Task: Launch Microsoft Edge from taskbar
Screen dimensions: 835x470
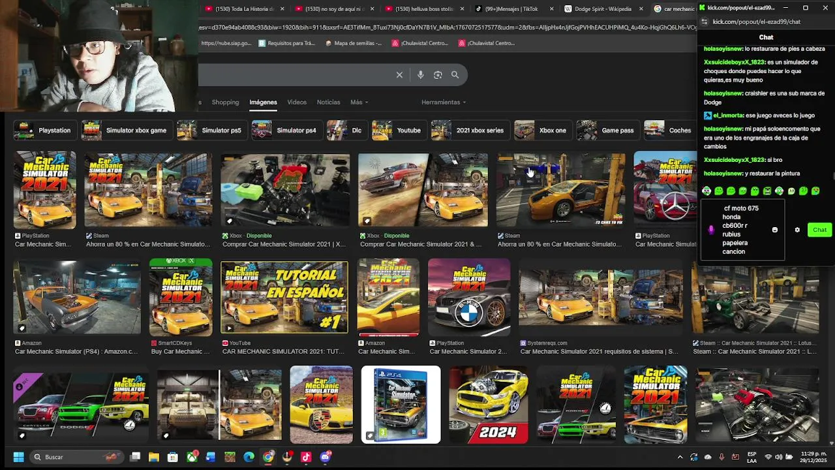Action: 249,457
